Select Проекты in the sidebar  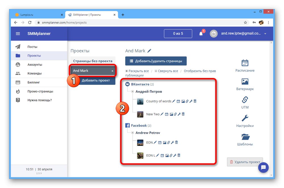[39, 56]
